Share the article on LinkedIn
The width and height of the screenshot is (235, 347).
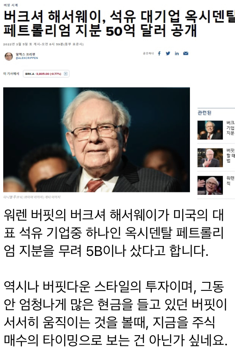pyautogui.click(x=177, y=53)
